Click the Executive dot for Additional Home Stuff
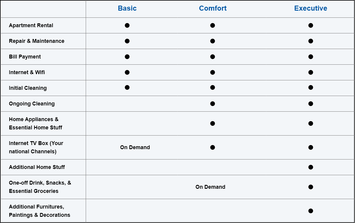 [311, 167]
